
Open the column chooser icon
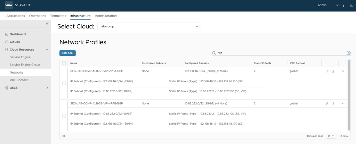point(64,136)
